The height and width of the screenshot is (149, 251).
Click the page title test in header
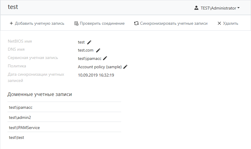13,7
